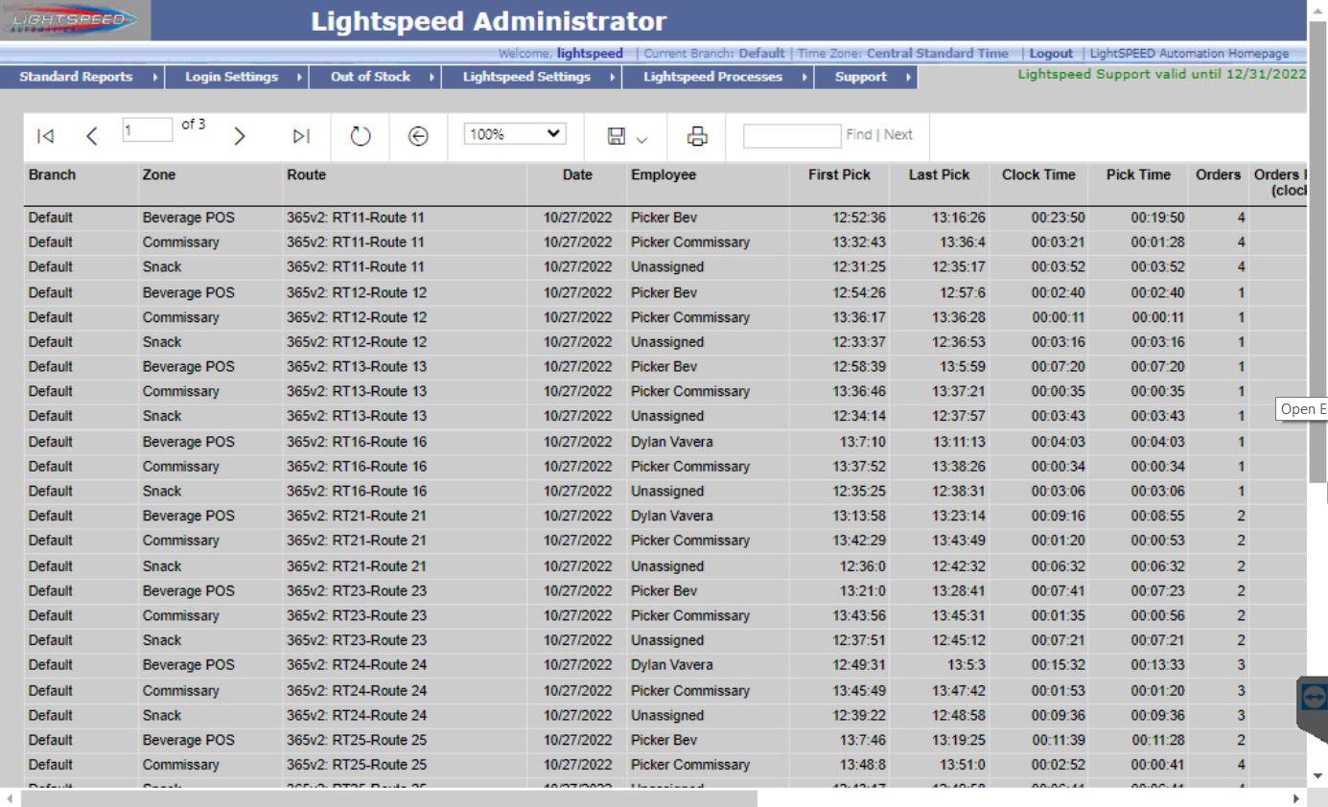Viewport: 1328px width, 807px height.
Task: Click last pick 13:16:26
Action: 959,218
